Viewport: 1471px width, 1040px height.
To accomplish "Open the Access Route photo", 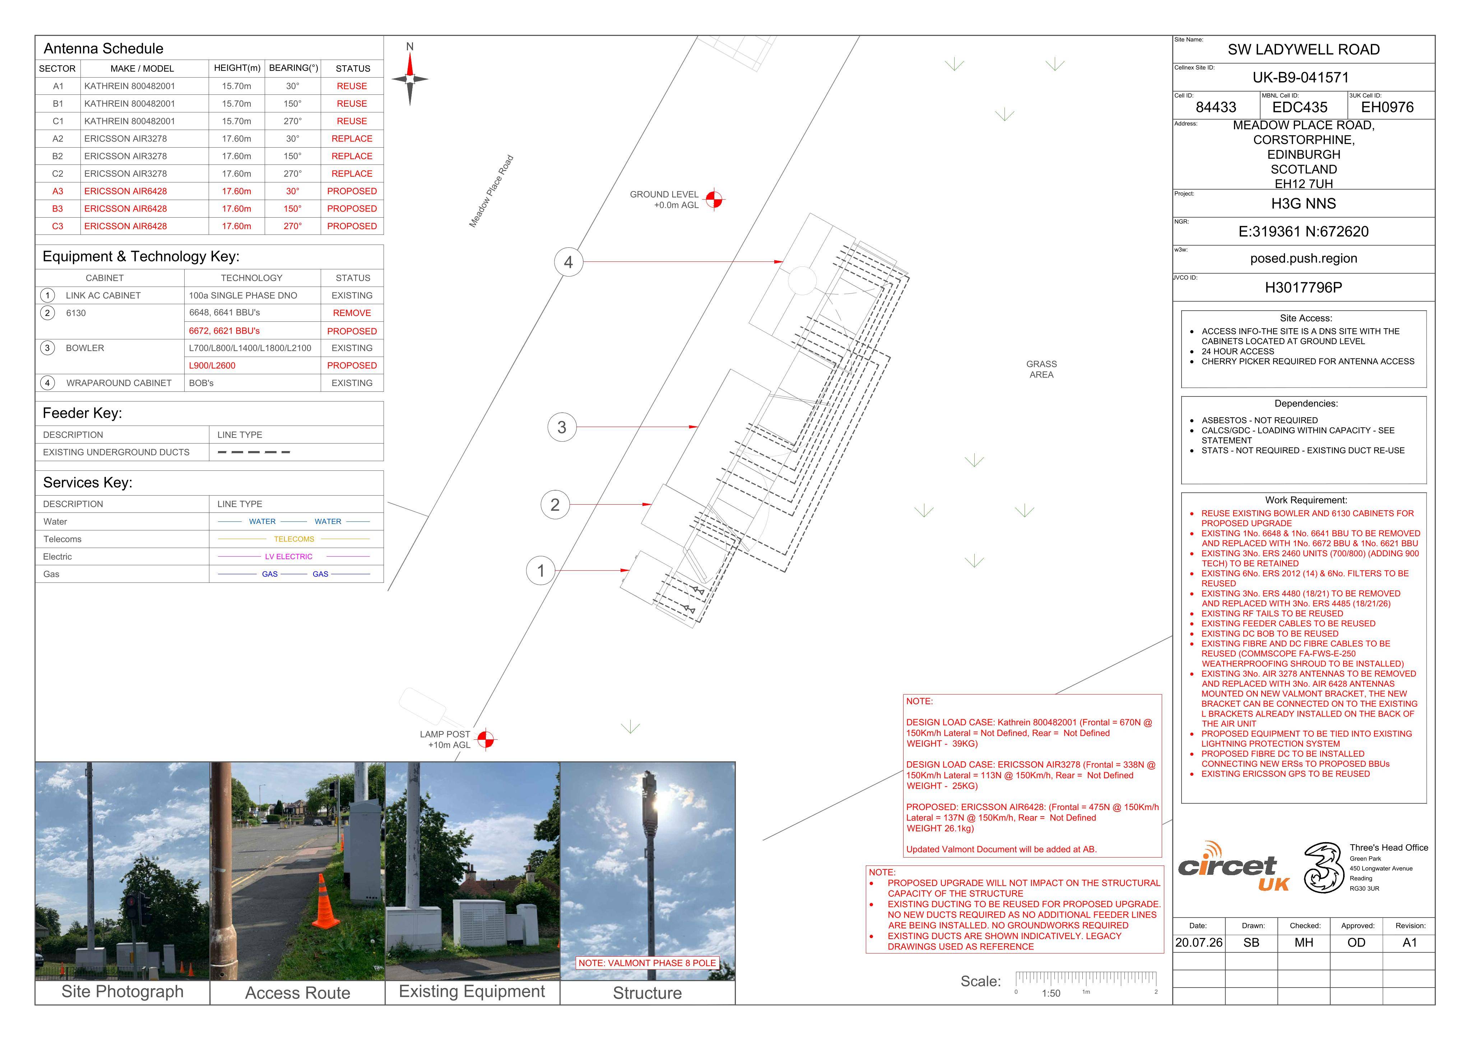I will click(x=297, y=871).
